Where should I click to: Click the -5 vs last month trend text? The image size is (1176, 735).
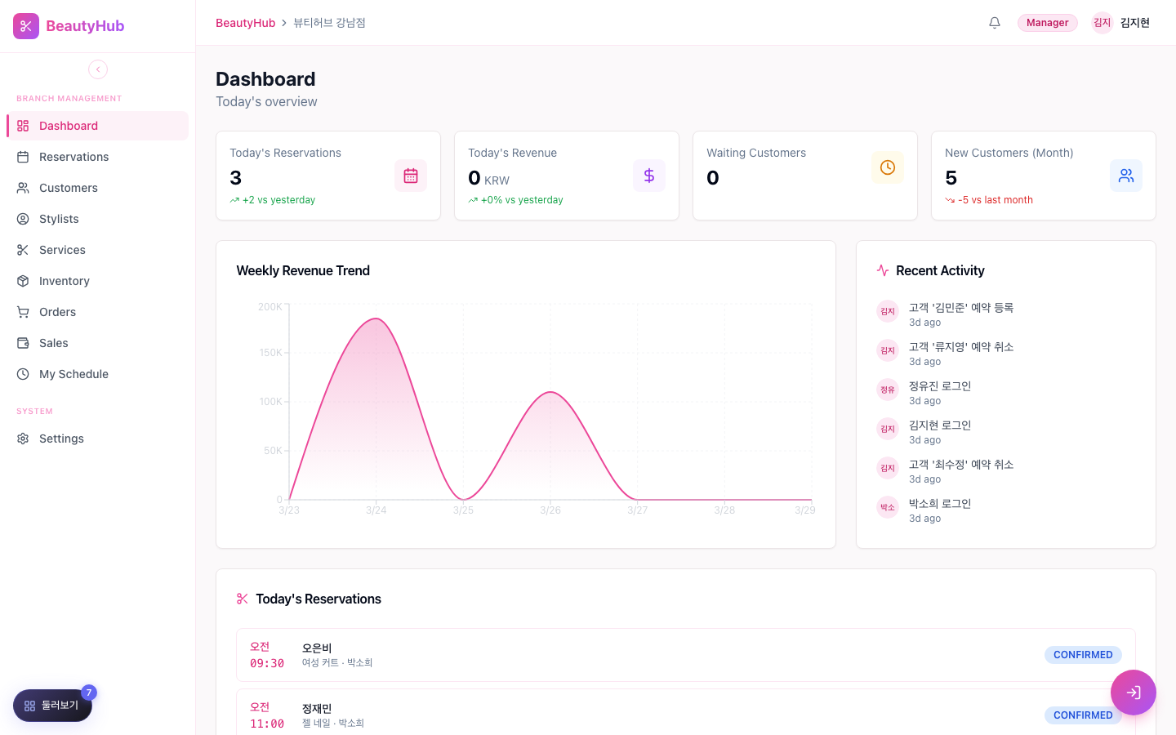click(996, 200)
